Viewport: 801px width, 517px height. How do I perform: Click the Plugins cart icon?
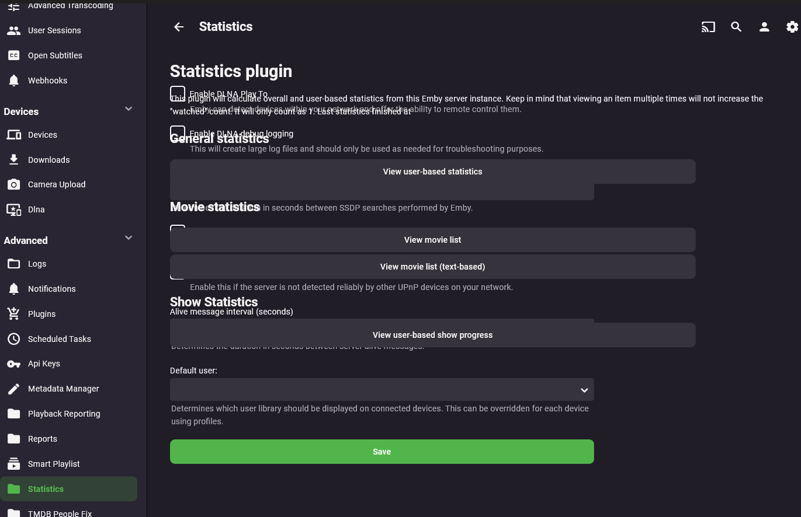coord(13,314)
